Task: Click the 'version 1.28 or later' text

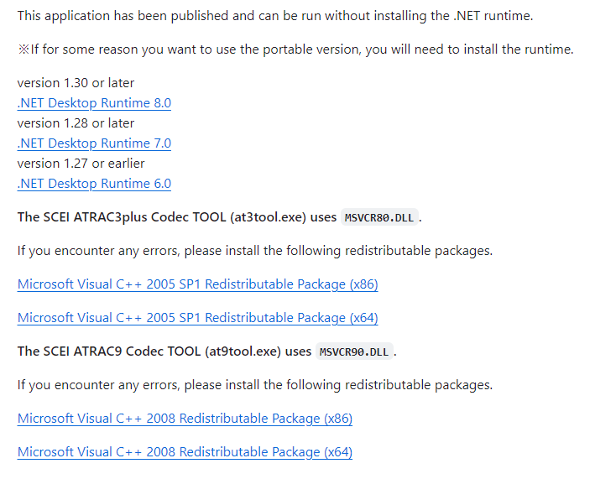Action: pyautogui.click(x=76, y=122)
